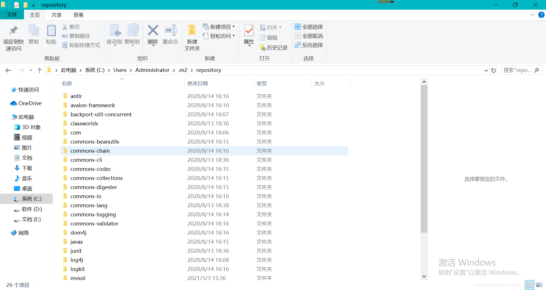Open History (历史记录)
This screenshot has width=546, height=290.
point(274,48)
